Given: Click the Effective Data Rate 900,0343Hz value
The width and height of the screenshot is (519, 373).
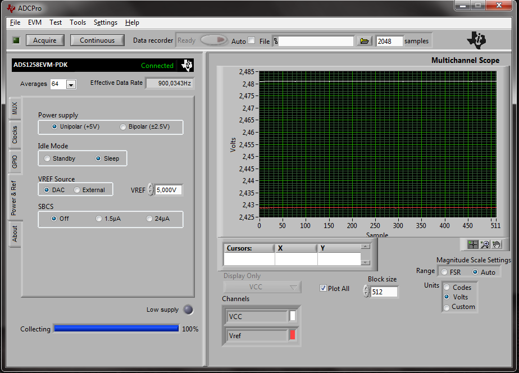Looking at the screenshot, I should click(x=170, y=83).
